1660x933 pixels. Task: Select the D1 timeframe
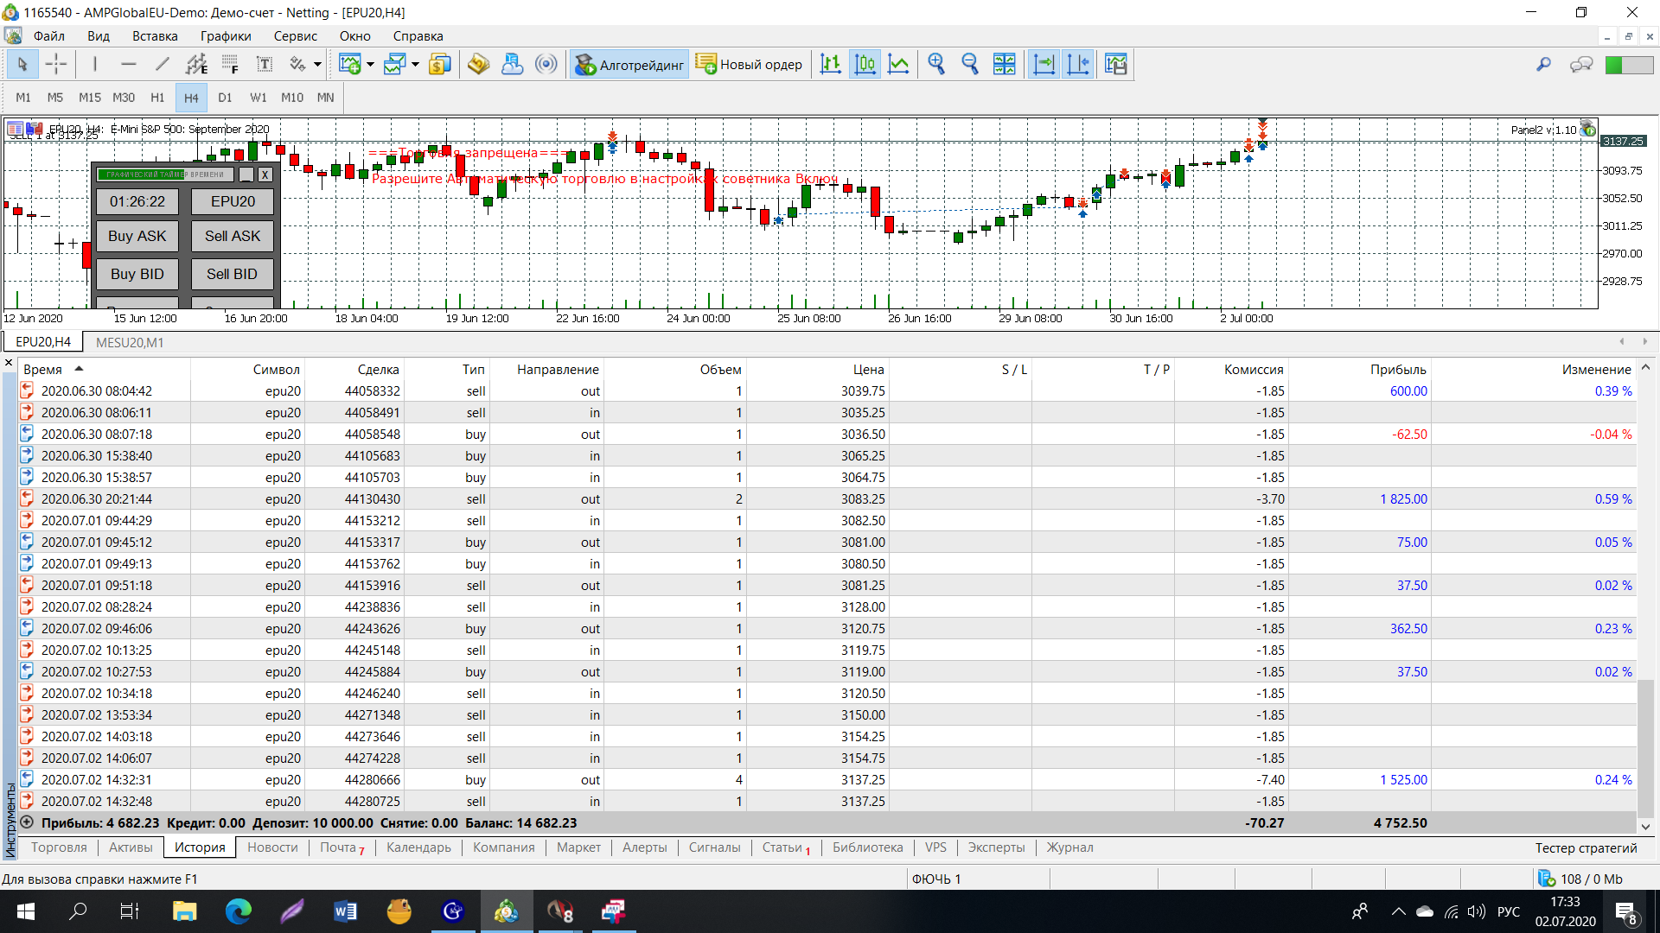tap(225, 98)
